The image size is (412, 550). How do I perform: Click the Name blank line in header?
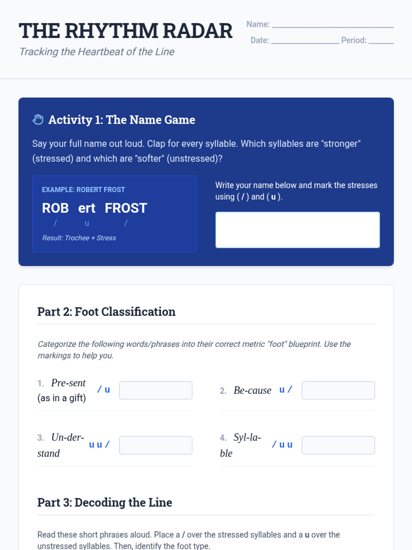(332, 25)
